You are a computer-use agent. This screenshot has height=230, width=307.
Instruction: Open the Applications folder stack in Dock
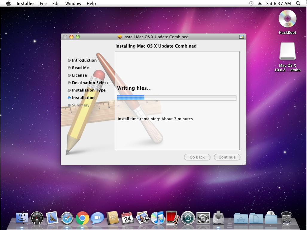pyautogui.click(x=240, y=218)
